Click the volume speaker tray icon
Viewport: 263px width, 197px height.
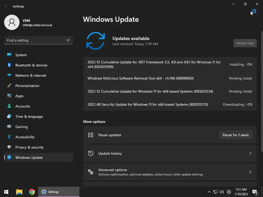coord(222,192)
